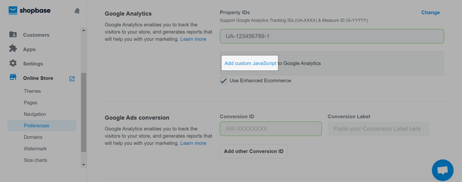The image size is (462, 182).
Task: Click the Google Analytics Property ID field
Action: click(x=331, y=36)
